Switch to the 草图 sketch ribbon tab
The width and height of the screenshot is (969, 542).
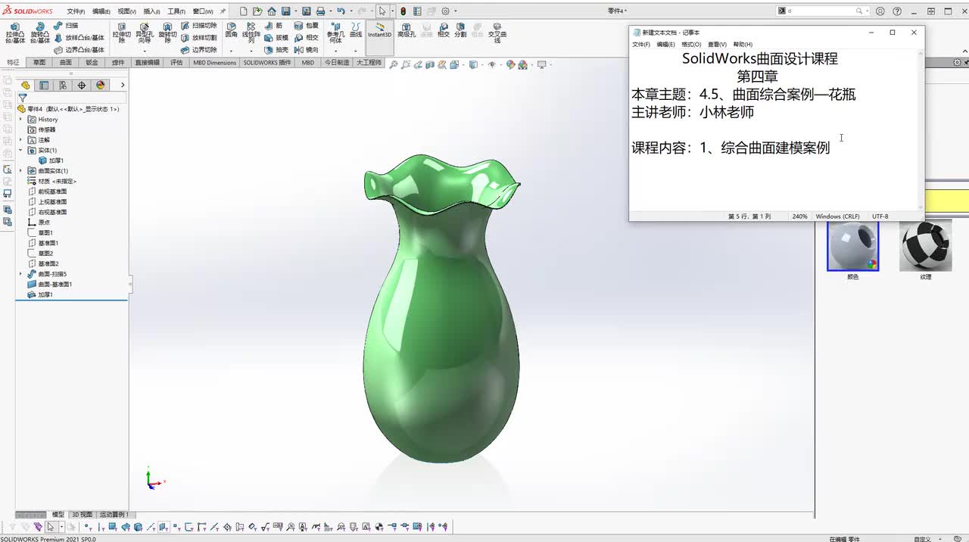pyautogui.click(x=39, y=63)
